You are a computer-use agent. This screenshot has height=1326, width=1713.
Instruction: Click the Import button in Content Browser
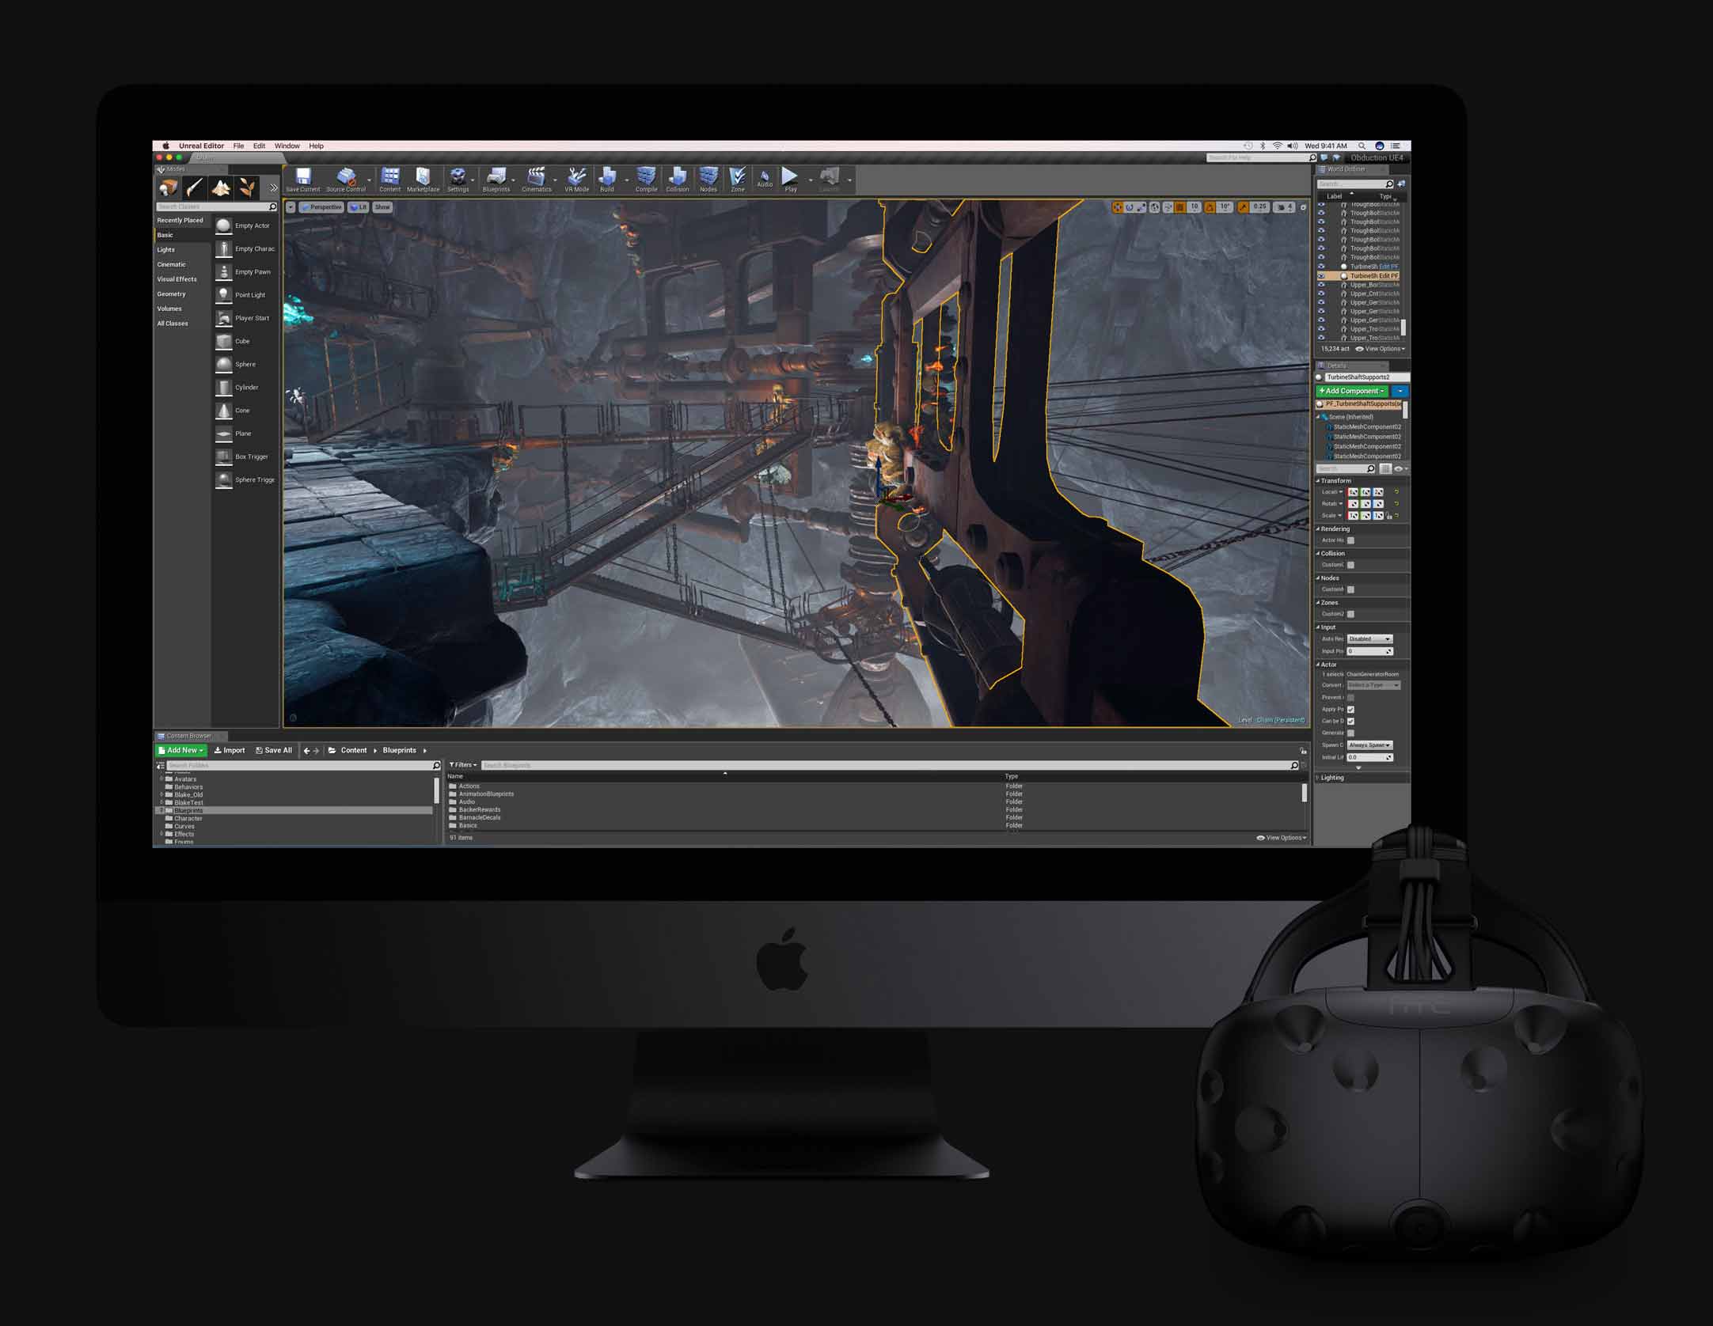(x=230, y=750)
